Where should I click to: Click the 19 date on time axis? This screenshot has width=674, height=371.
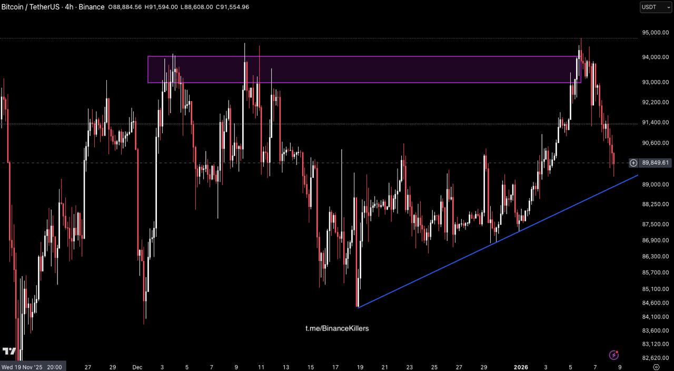pyautogui.click(x=360, y=367)
